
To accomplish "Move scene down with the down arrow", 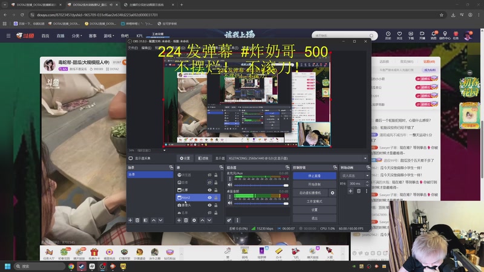I will point(160,220).
